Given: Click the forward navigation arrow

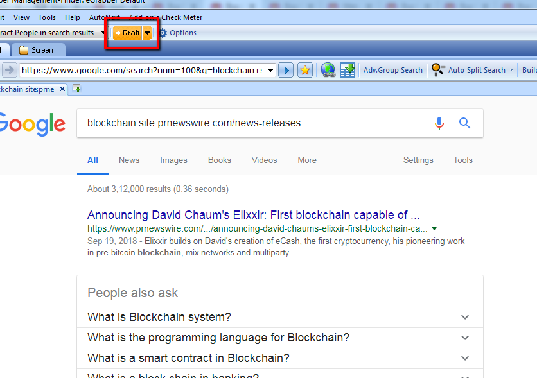Looking at the screenshot, I should coord(9,70).
